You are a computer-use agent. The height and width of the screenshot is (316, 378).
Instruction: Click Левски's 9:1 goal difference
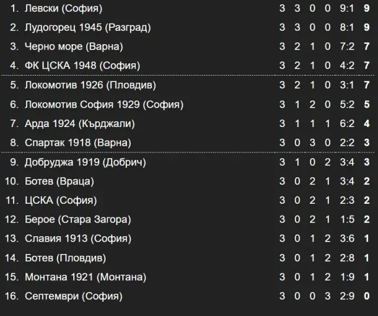(347, 8)
